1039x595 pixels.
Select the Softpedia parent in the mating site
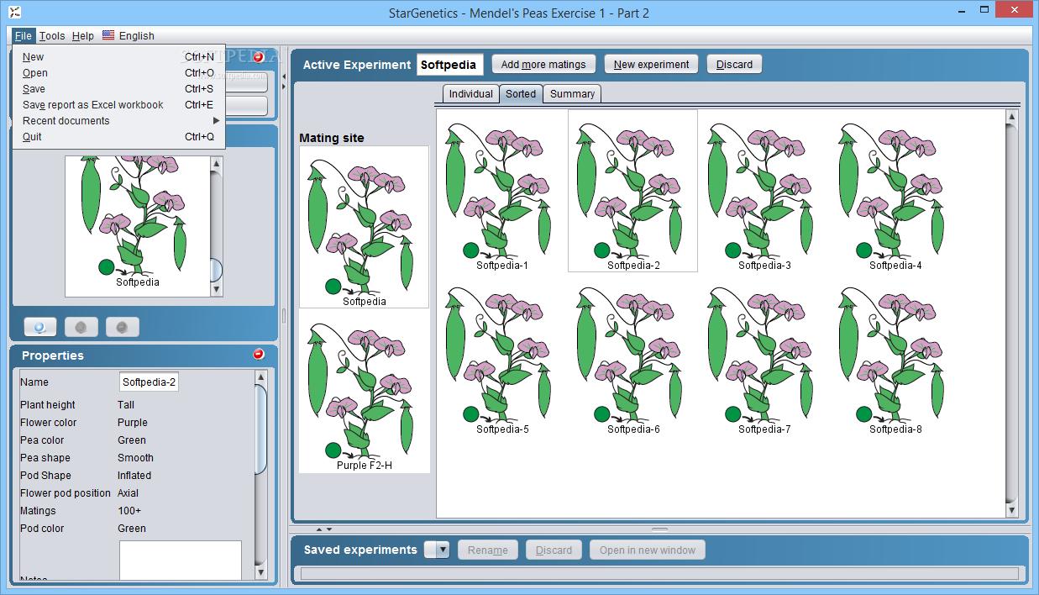(x=365, y=227)
